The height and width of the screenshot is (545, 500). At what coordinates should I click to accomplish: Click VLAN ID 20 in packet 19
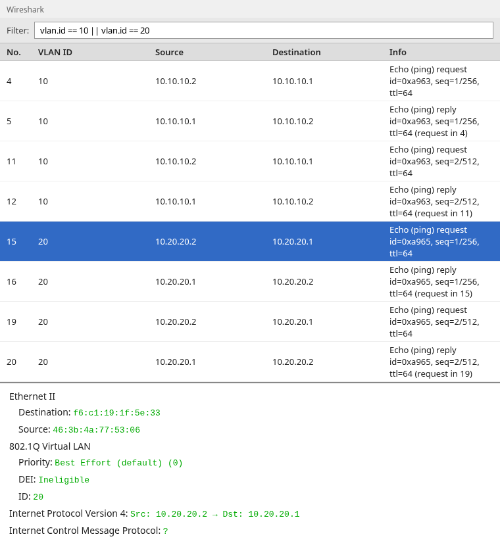pos(43,322)
